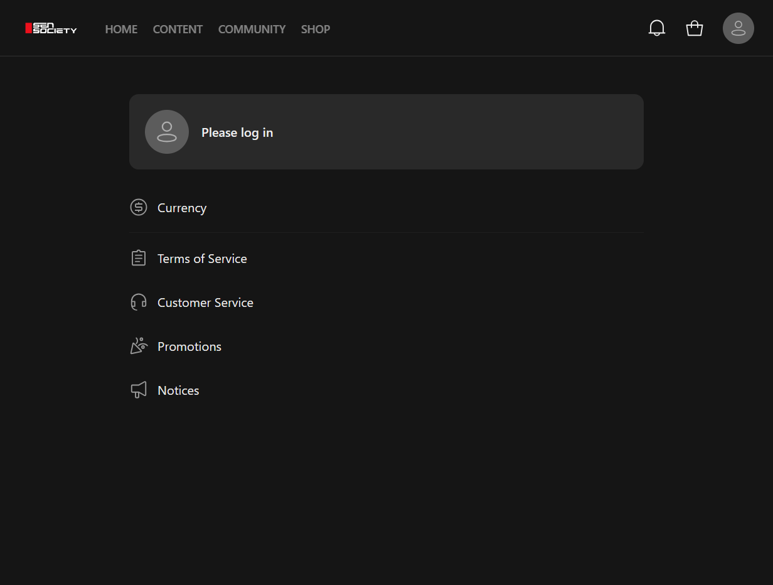Click the Notices megaphone icon
The image size is (773, 585).
[x=139, y=390]
